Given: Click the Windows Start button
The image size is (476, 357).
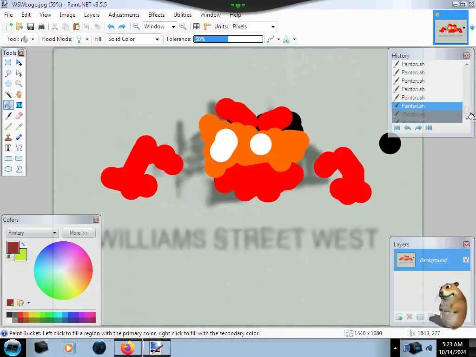Looking at the screenshot, I should pyautogui.click(x=12, y=348).
